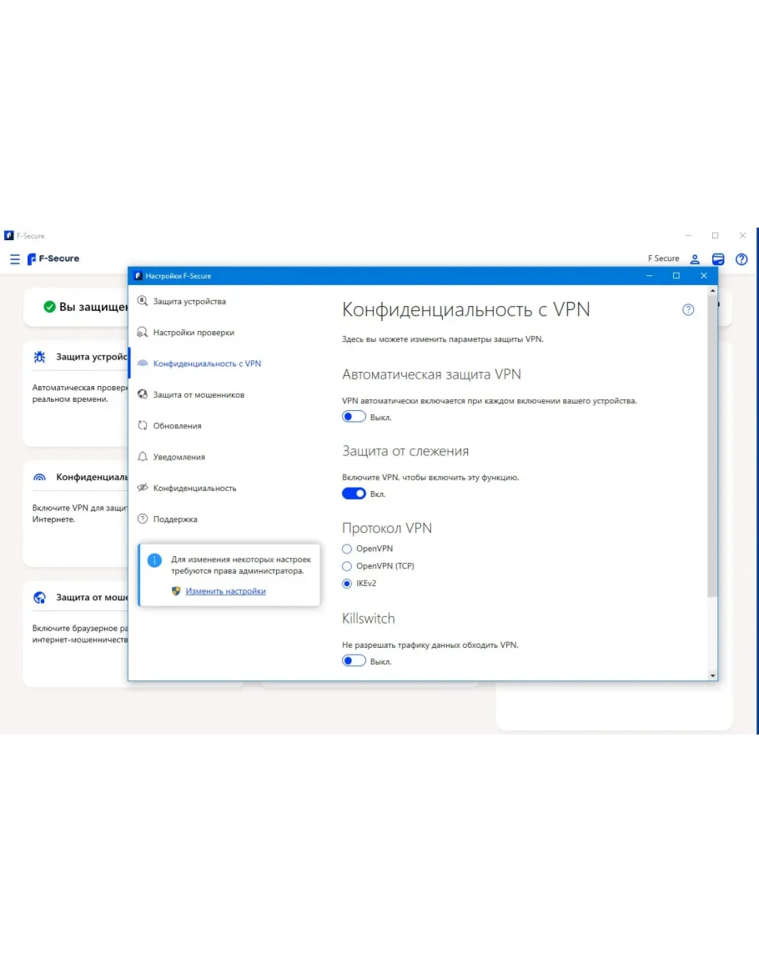The height and width of the screenshot is (963, 759).
Task: Open help via question mark beside VPN heading
Action: pyautogui.click(x=688, y=310)
